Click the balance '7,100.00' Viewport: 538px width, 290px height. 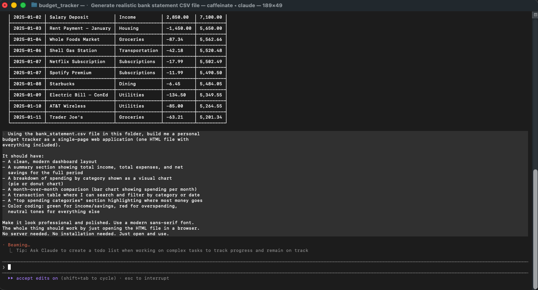[x=211, y=17]
